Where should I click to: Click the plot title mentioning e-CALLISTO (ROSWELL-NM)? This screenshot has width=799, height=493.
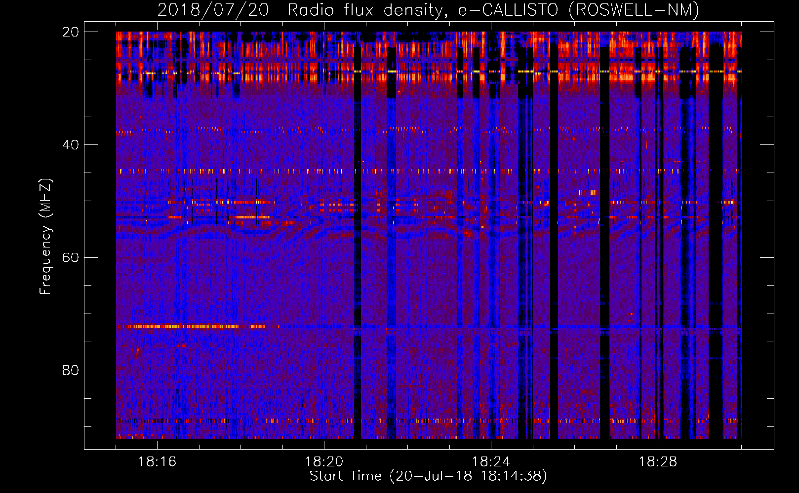click(428, 10)
